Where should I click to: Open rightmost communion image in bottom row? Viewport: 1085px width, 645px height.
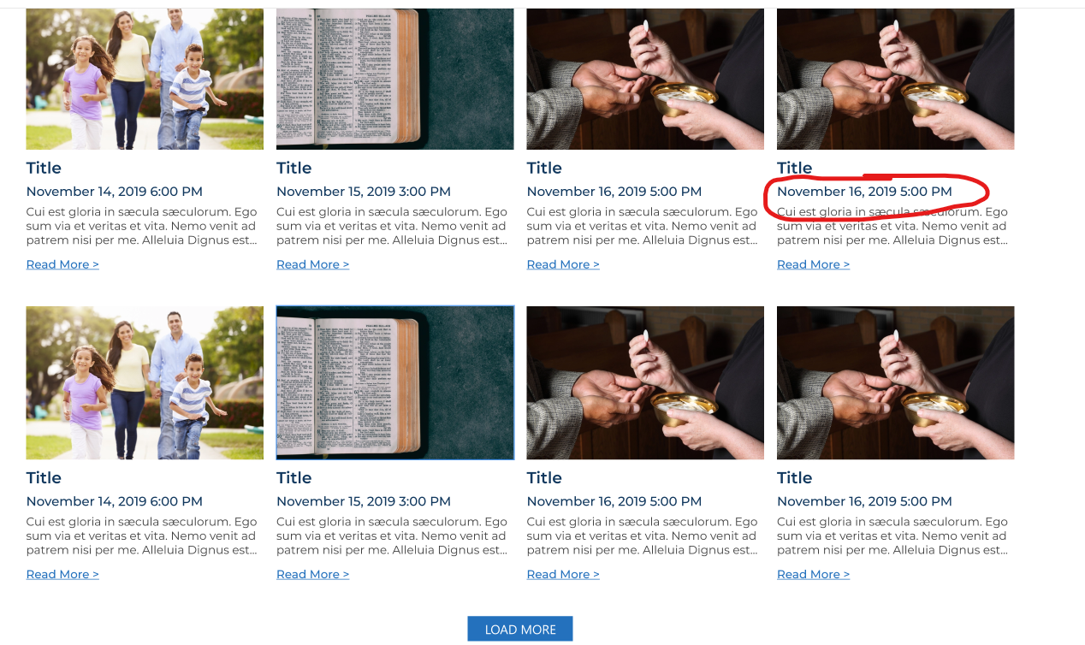[x=895, y=382]
